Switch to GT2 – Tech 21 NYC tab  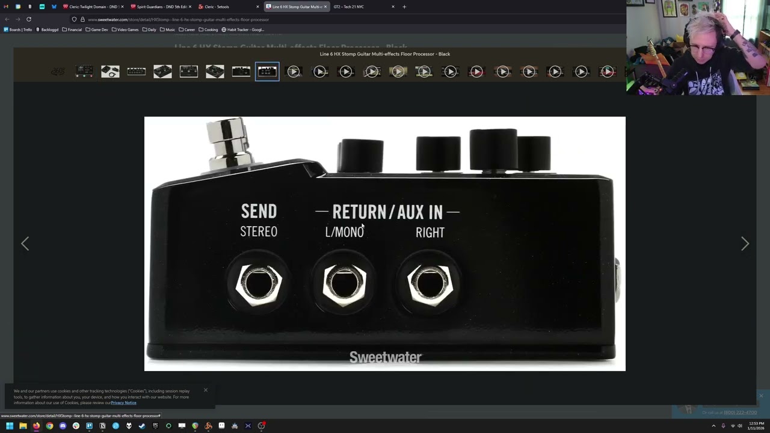[x=364, y=7]
